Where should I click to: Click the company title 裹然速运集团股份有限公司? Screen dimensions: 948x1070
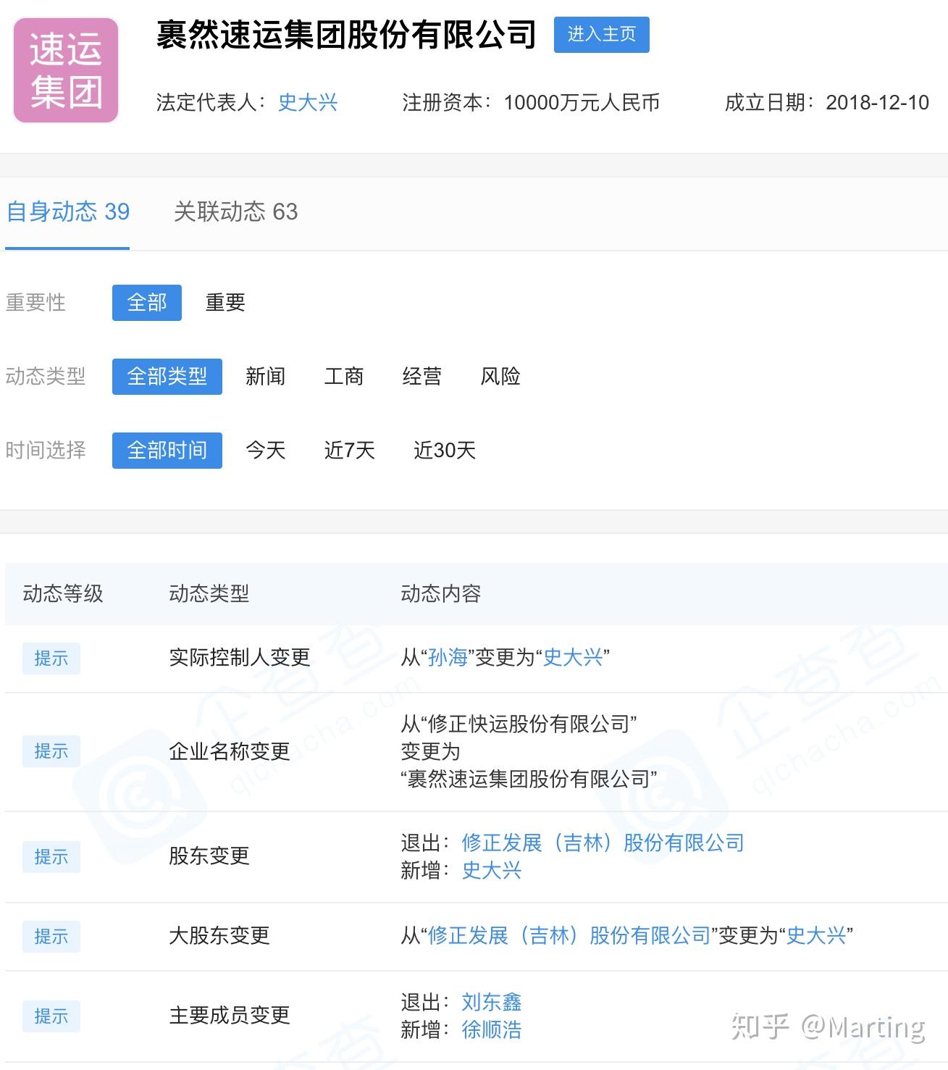(346, 35)
